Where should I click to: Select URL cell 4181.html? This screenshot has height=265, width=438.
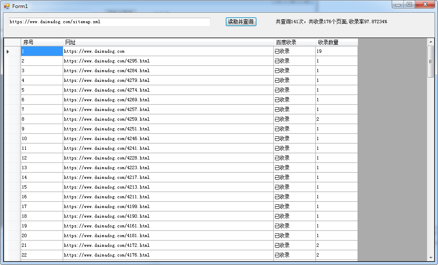click(x=168, y=235)
